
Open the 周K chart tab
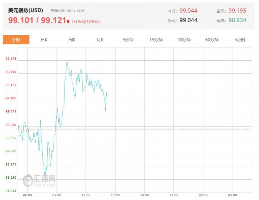72,40
